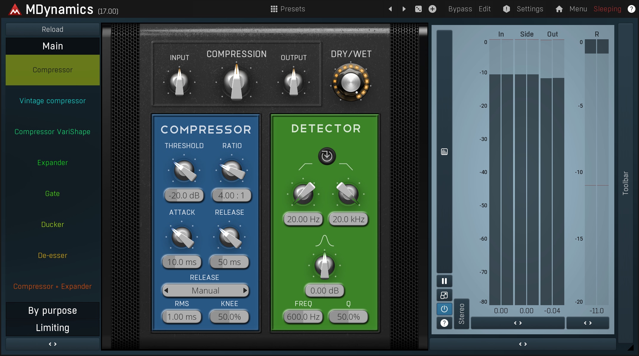The height and width of the screenshot is (356, 639).
Task: Click the randomize (dice) icon in the toolbar
Action: pos(418,9)
